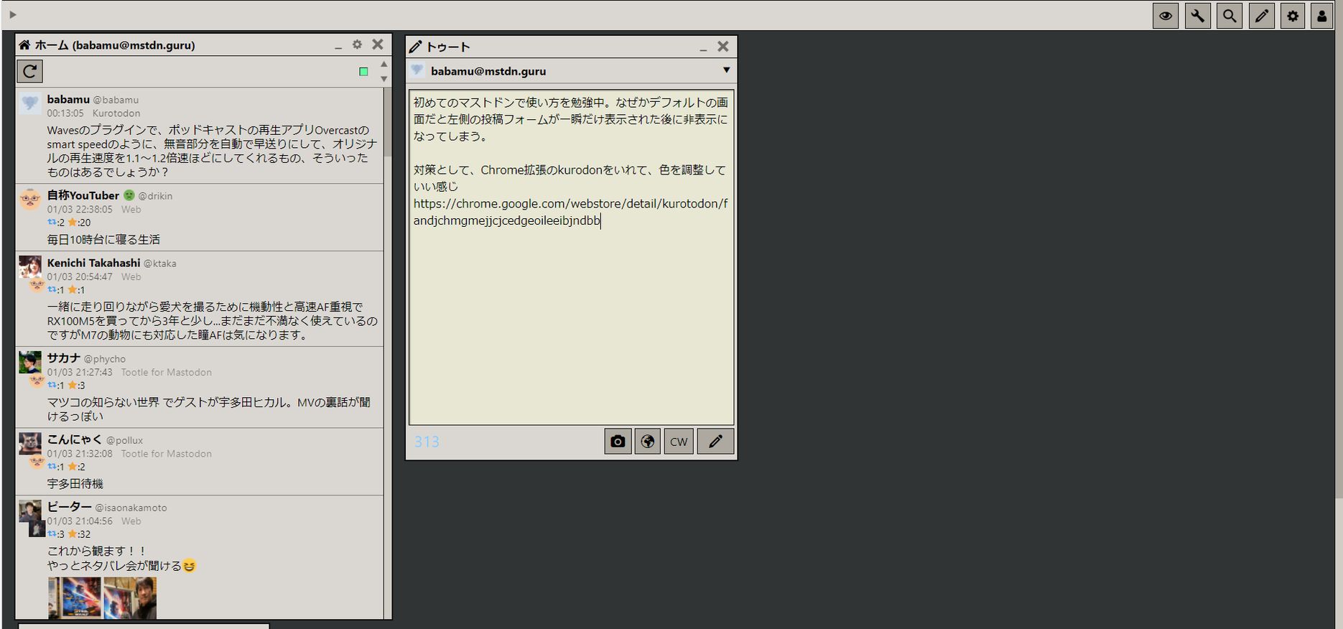Open @drikin user profile link
Screen dimensions: 1343x629
(155, 196)
